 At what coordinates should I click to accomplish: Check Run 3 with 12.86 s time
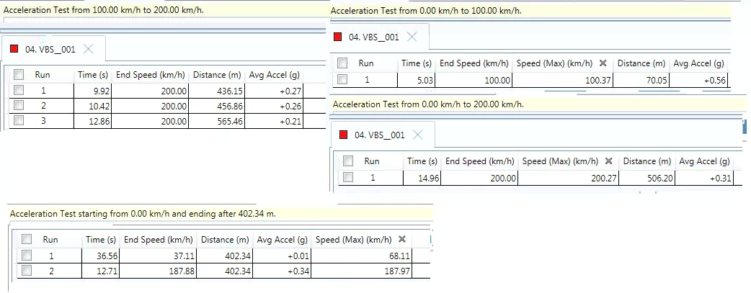(x=19, y=120)
